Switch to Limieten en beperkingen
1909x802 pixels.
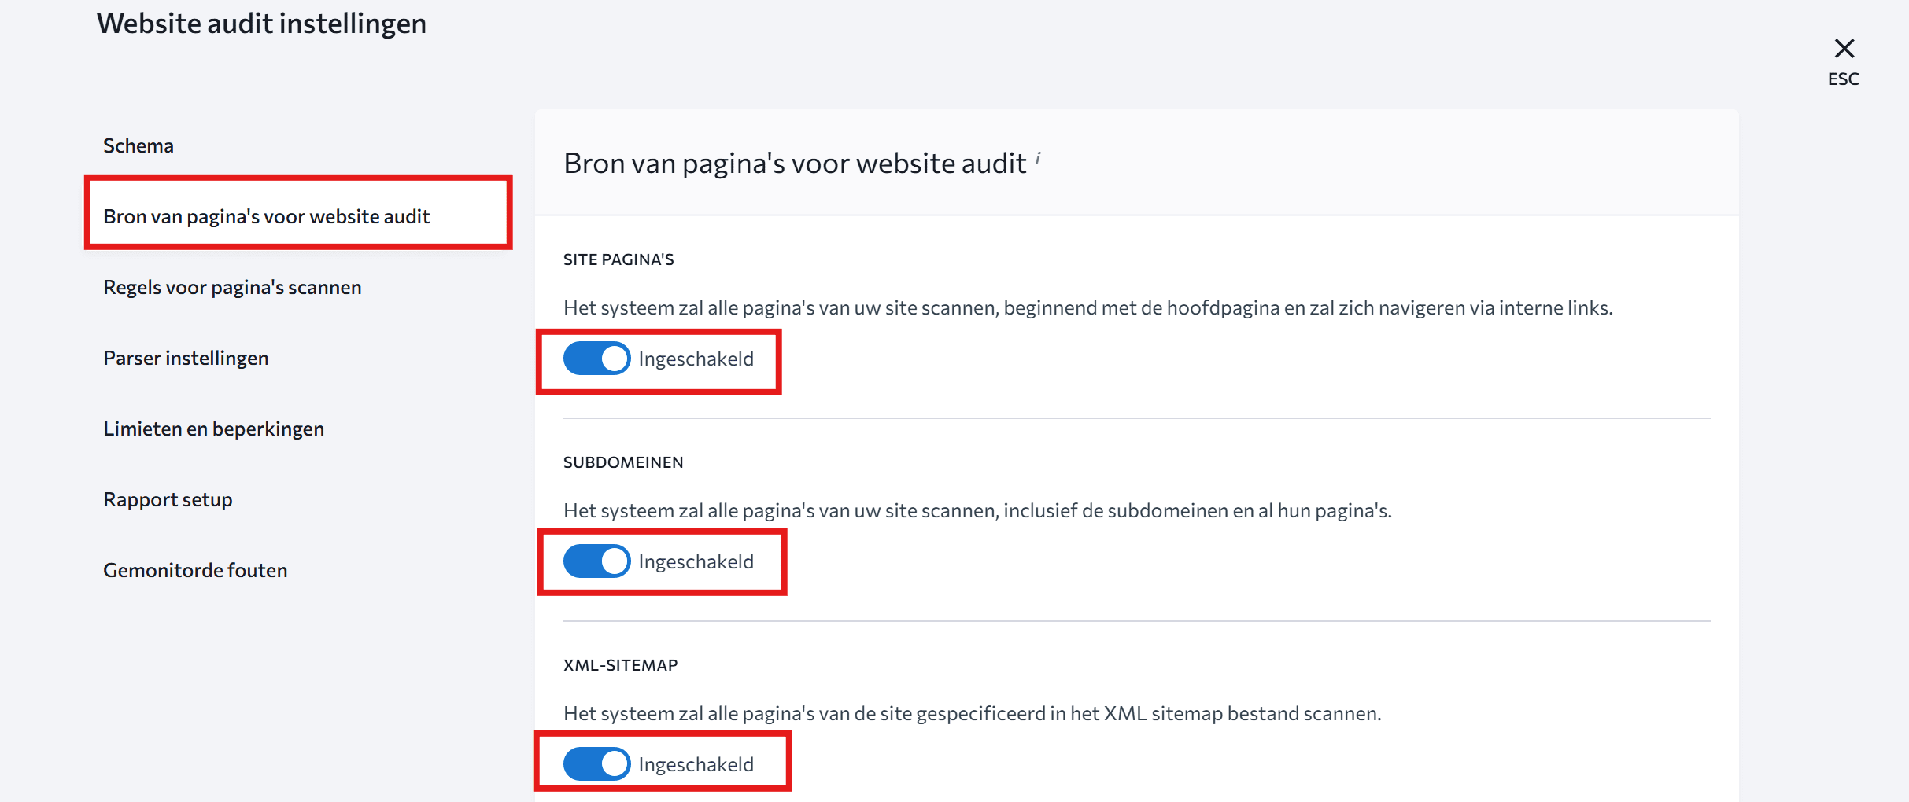point(213,429)
